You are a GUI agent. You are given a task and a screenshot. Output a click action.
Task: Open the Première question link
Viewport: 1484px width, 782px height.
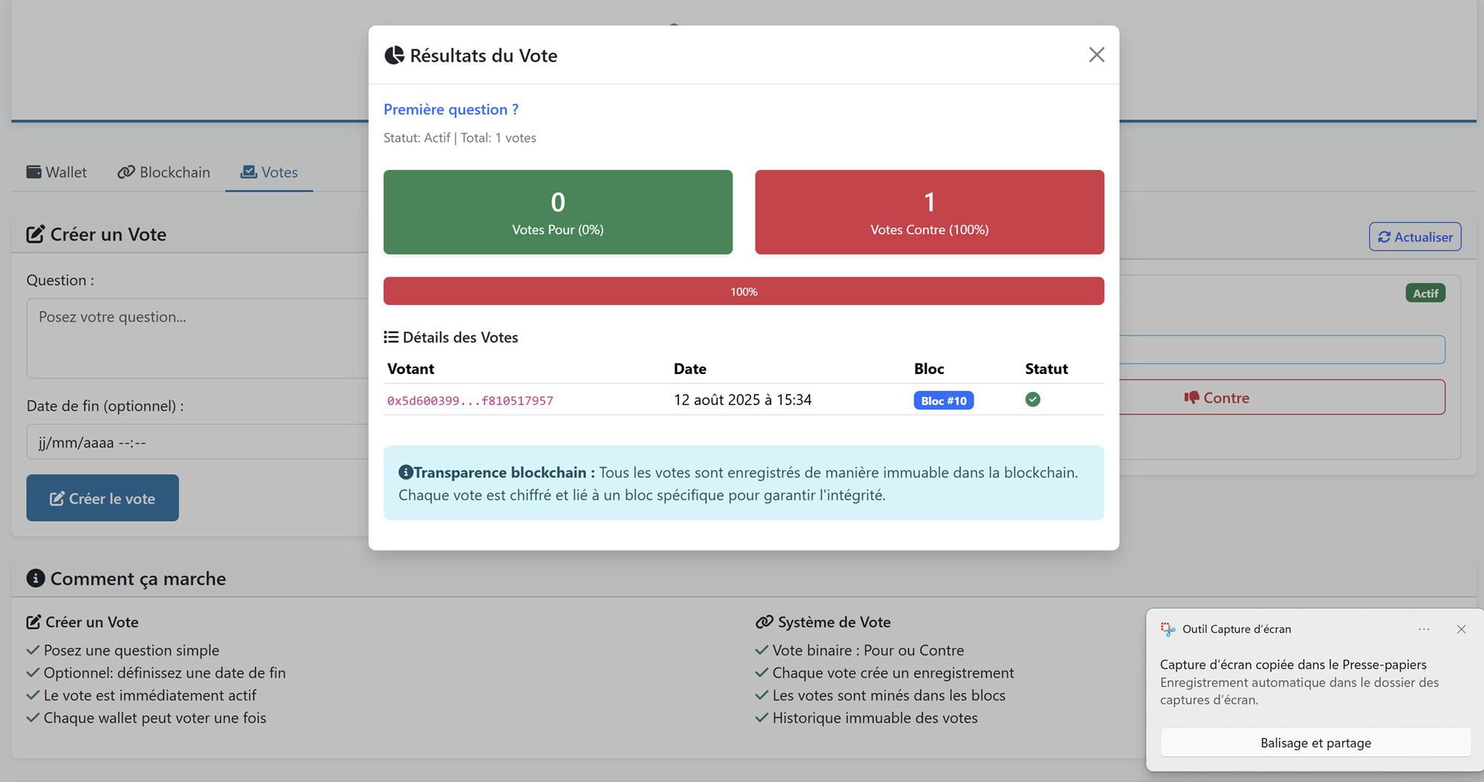click(450, 109)
